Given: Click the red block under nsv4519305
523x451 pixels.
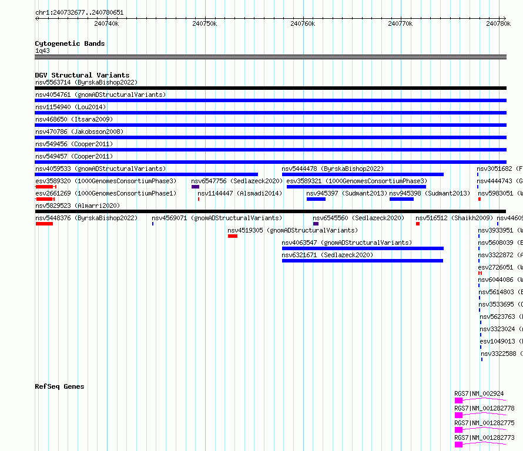Looking at the screenshot, I should tap(233, 236).
